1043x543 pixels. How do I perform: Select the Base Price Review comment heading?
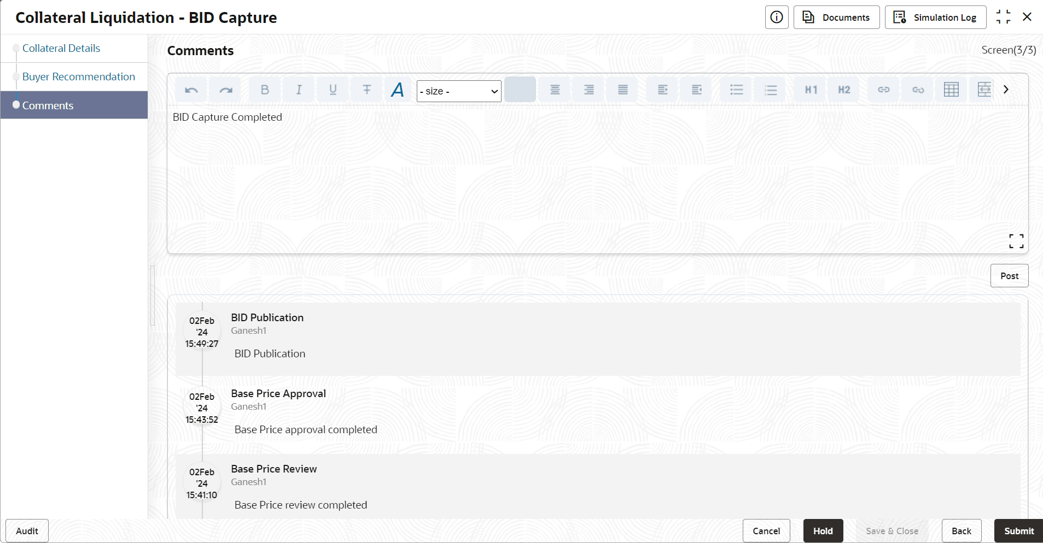[274, 469]
